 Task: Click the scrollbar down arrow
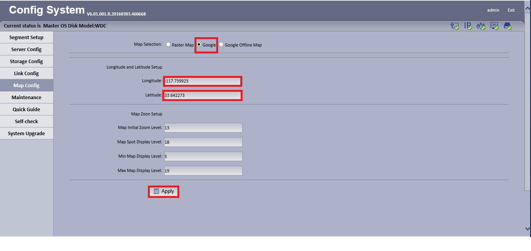(x=528, y=229)
